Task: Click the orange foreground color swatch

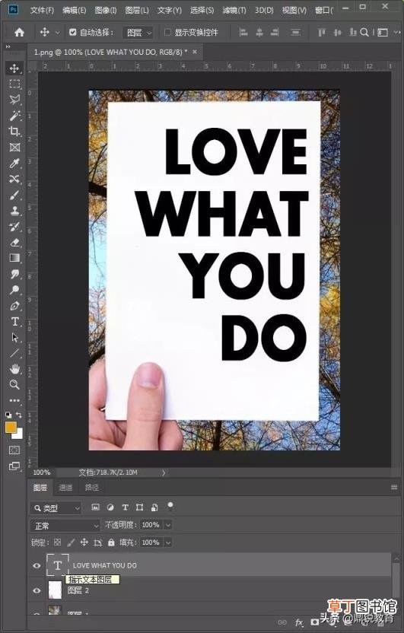Action: [11, 427]
